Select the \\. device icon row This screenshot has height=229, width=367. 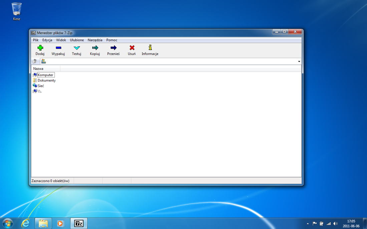(37, 91)
